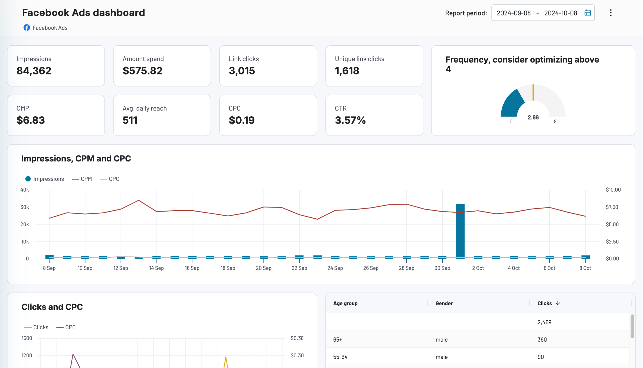Select the Impressions 84,362 card
Screen dimensions: 643x368
click(x=56, y=66)
